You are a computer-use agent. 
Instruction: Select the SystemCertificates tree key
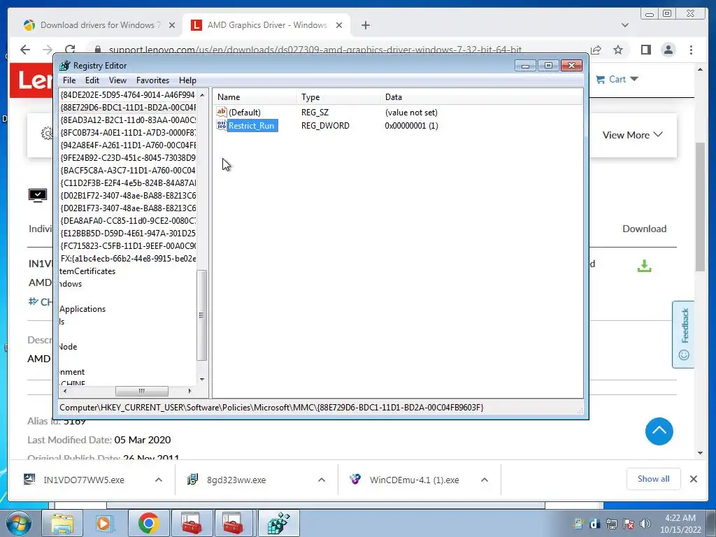pos(87,271)
